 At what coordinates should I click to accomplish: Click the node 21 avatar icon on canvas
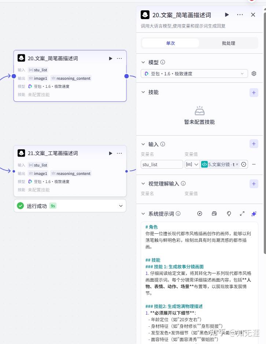point(21,153)
